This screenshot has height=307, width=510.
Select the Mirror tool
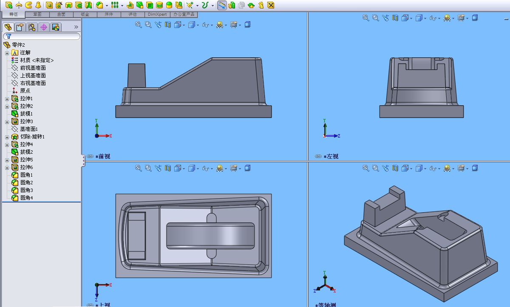[x=179, y=5]
